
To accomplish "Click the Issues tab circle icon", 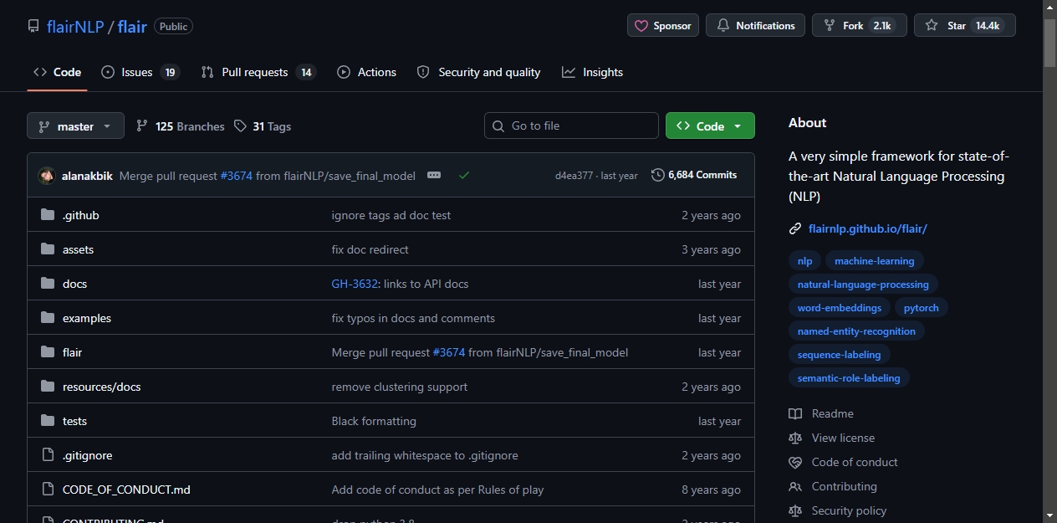I will point(108,72).
